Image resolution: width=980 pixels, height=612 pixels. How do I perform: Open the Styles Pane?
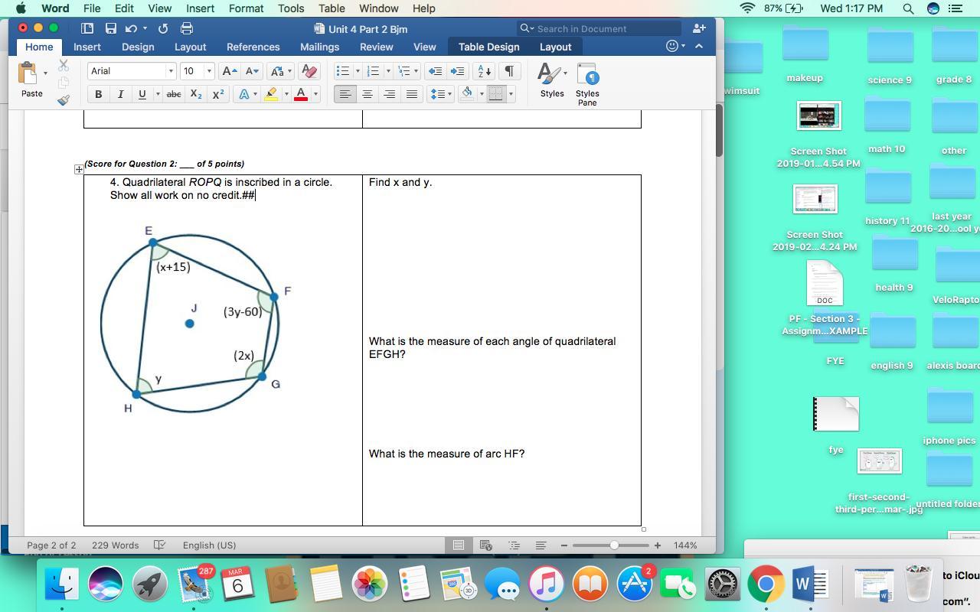[x=587, y=84]
